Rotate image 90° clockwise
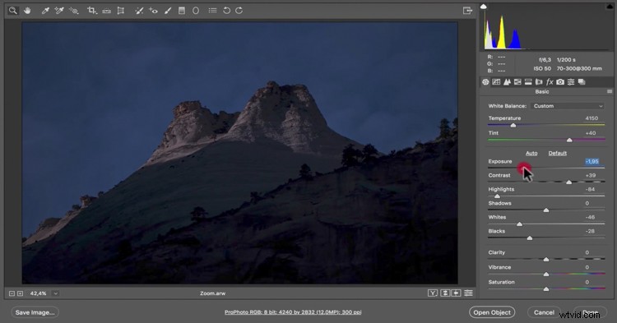Screen dimensions: 617x323 point(239,11)
